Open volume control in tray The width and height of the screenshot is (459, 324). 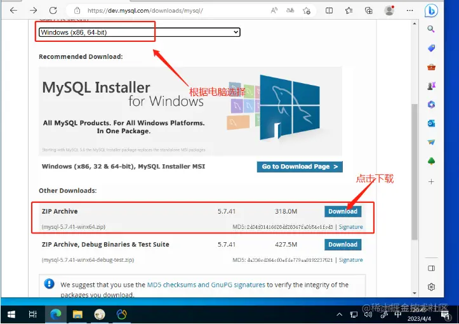coord(368,314)
